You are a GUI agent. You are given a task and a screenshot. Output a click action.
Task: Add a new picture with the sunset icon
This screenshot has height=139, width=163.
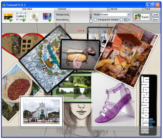(9, 17)
